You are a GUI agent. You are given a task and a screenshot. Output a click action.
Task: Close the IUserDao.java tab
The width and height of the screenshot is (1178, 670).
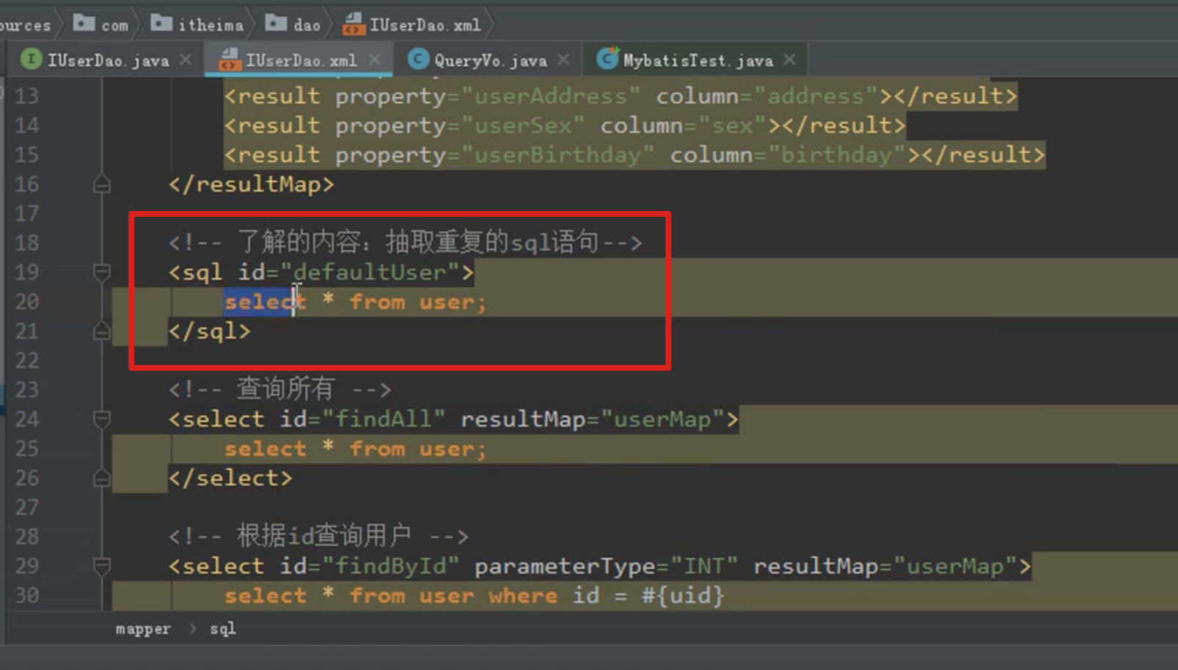click(x=186, y=59)
